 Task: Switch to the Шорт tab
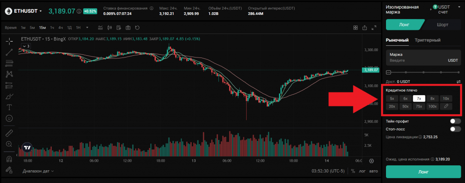[x=442, y=25]
